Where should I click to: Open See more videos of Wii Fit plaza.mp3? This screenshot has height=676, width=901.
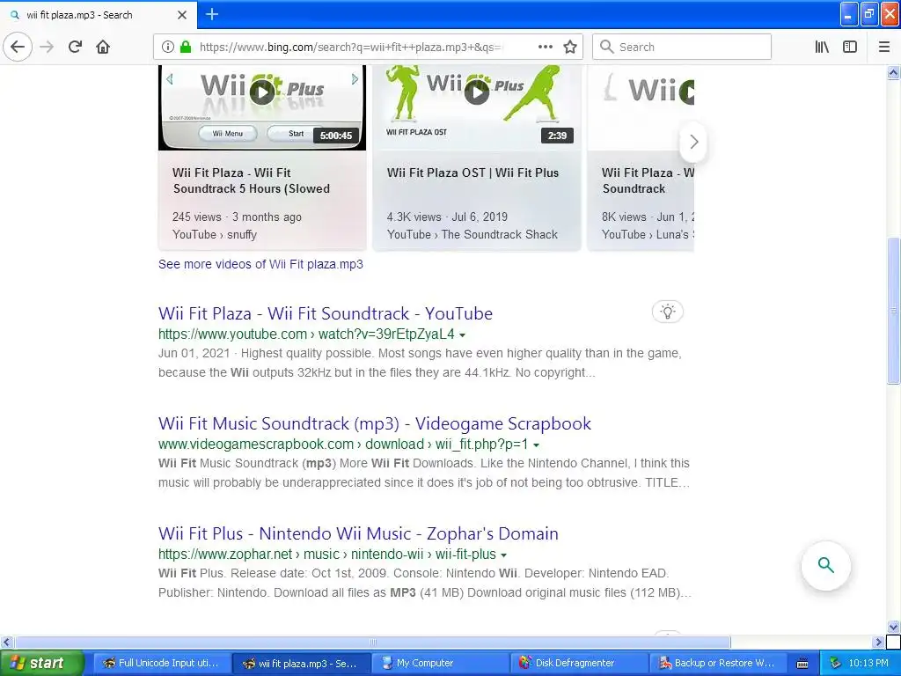pyautogui.click(x=260, y=264)
